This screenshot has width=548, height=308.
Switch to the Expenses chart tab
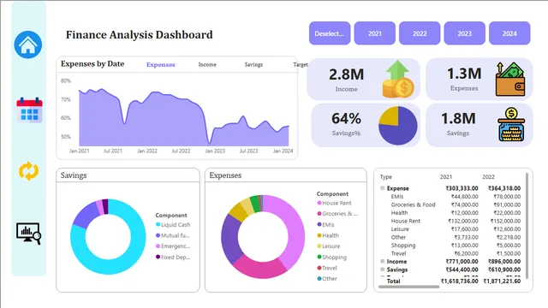tap(161, 65)
